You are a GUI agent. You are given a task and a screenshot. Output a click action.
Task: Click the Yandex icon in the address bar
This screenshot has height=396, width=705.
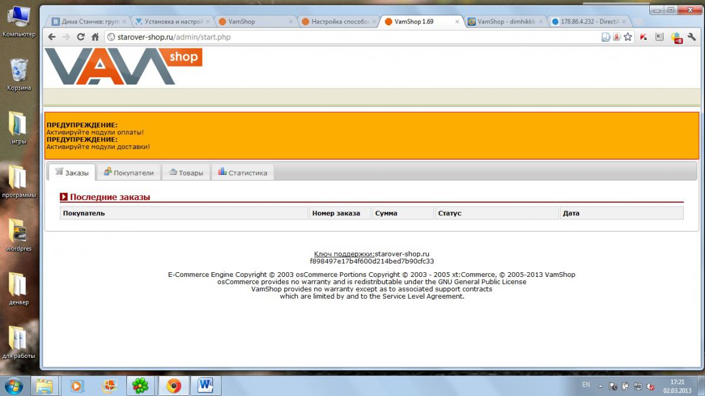[617, 37]
